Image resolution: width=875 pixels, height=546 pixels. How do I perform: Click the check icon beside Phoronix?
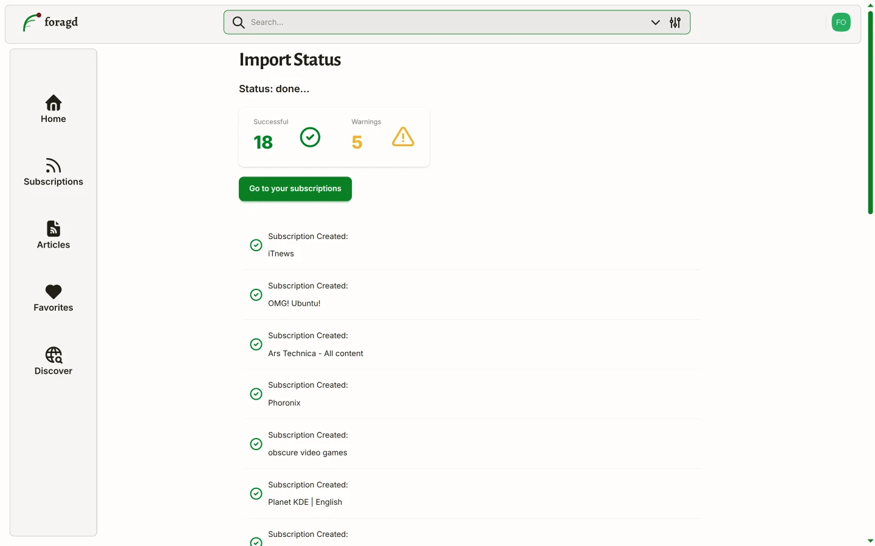click(x=256, y=394)
